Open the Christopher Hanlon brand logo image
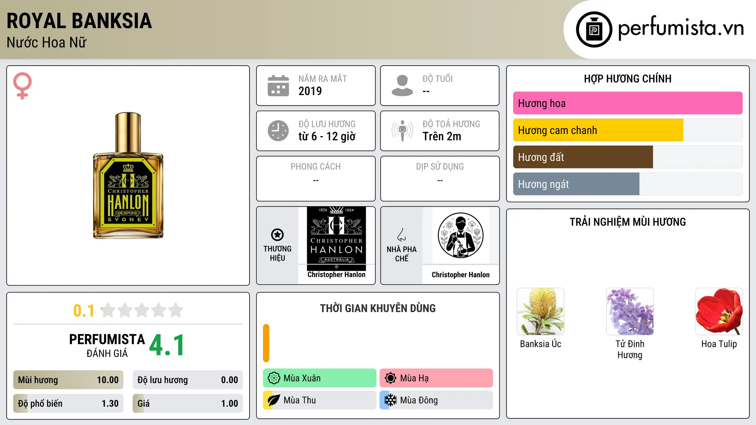Viewport: 756px width, 425px height. tap(336, 239)
